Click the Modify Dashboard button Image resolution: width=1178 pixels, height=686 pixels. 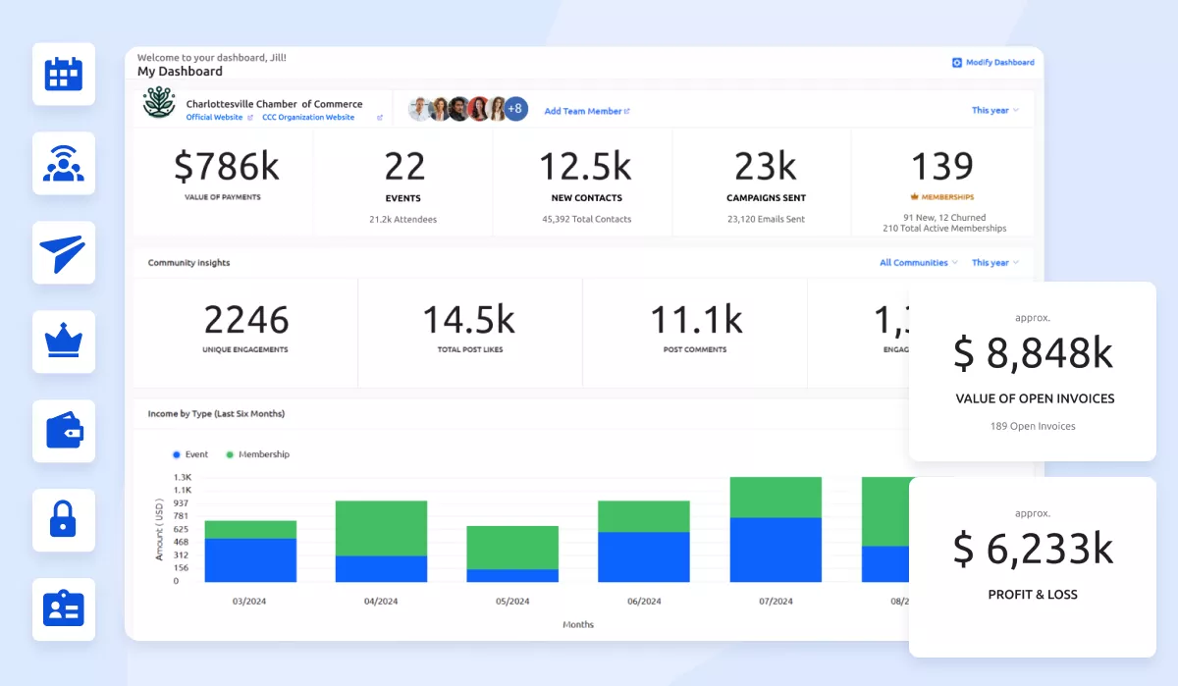pyautogui.click(x=1000, y=62)
